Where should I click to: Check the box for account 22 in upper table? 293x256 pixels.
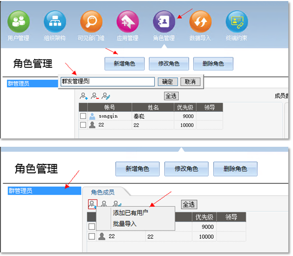(83, 125)
